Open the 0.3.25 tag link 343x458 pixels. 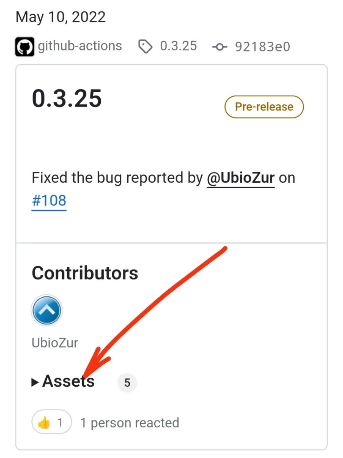click(x=178, y=46)
